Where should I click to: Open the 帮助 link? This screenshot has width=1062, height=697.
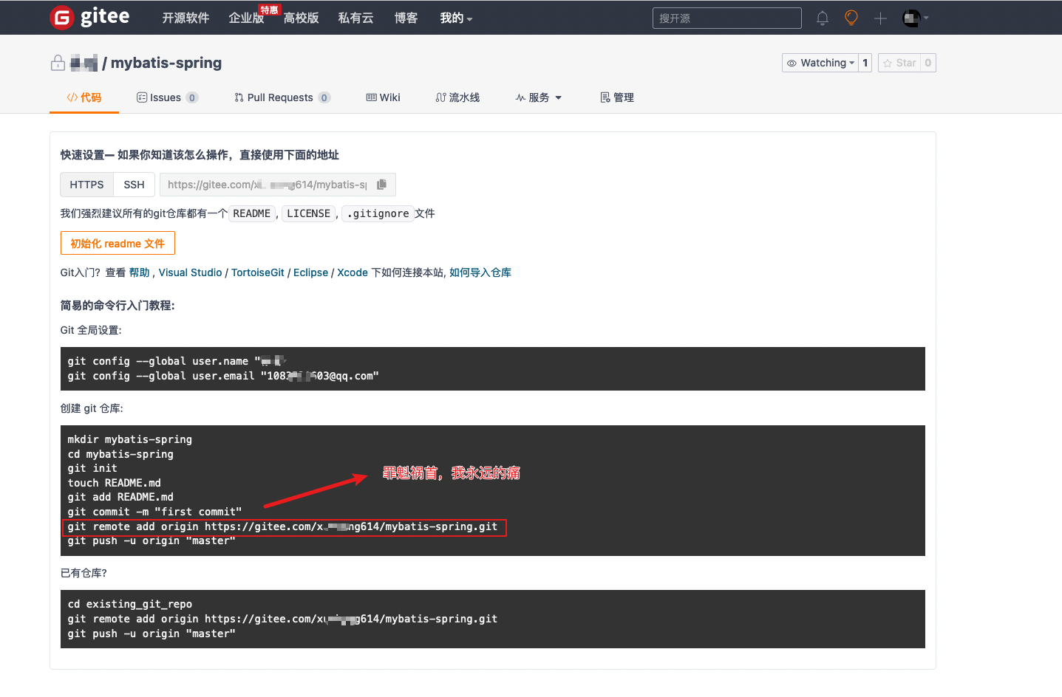coord(139,272)
